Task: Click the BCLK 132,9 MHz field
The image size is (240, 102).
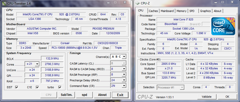Action: point(52,58)
